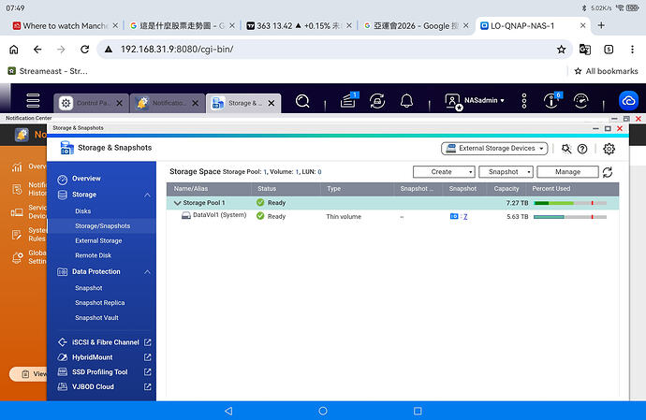Open the QTS main menu hamburger icon
The width and height of the screenshot is (646, 420).
click(33, 100)
